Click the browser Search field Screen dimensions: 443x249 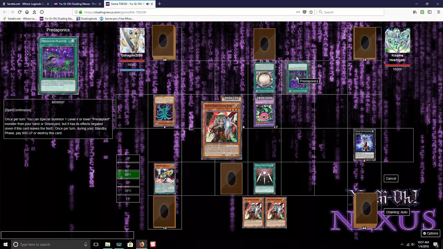350,12
